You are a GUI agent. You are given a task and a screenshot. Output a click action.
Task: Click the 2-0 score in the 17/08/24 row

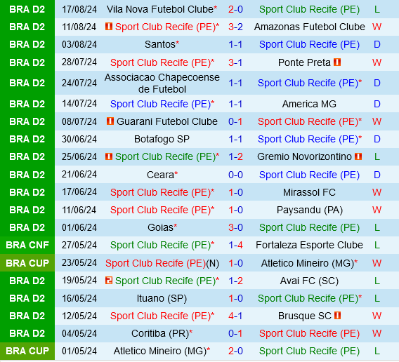[x=235, y=9]
